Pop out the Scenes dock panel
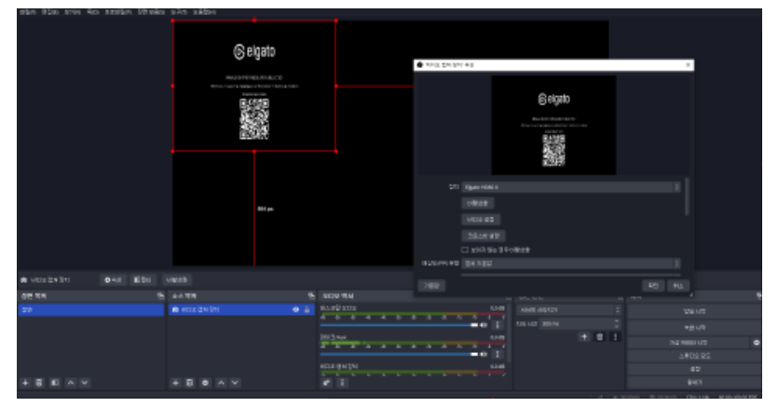The image size is (778, 407). tap(160, 296)
